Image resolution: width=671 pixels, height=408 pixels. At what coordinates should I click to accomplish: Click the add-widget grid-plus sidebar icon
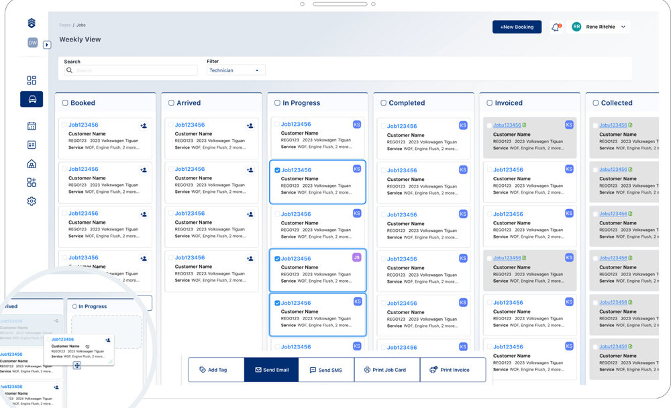point(32,182)
